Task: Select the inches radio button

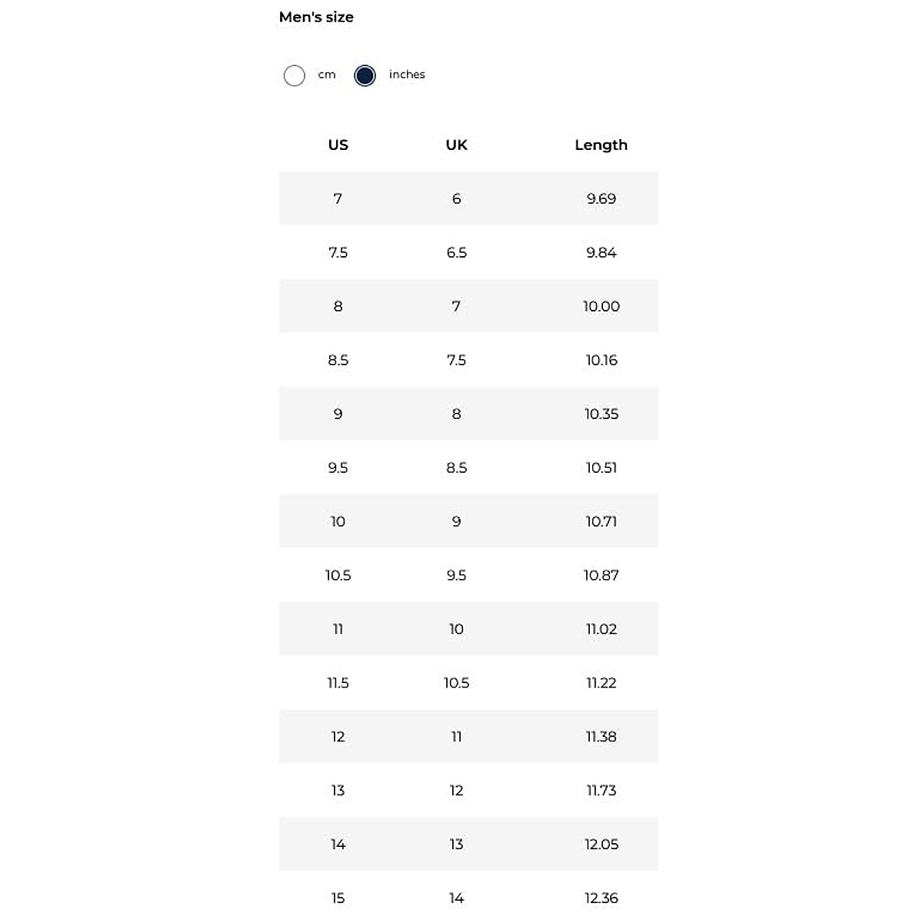Action: [365, 75]
